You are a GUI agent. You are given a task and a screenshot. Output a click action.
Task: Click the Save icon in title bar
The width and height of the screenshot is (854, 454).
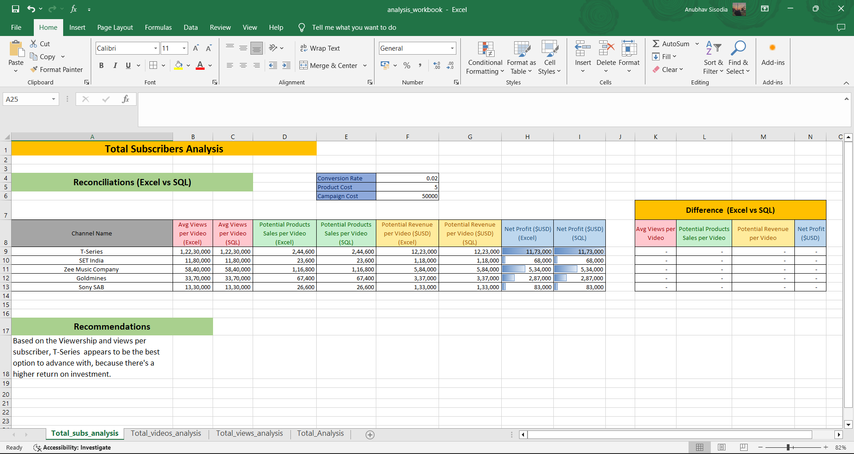pyautogui.click(x=16, y=9)
